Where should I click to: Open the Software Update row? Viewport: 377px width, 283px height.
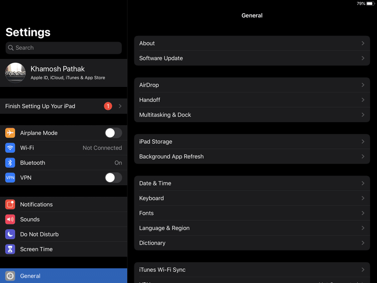[252, 58]
